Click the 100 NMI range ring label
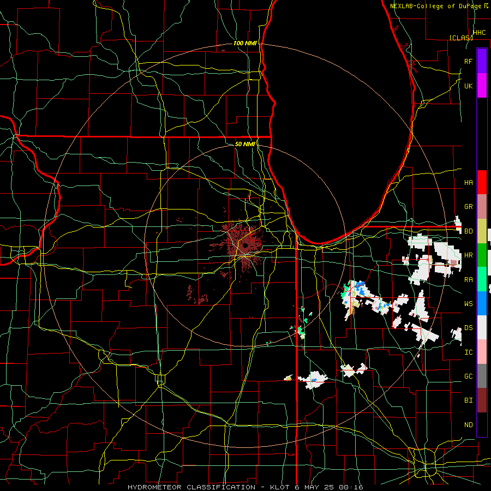This screenshot has width=491, height=491. pyautogui.click(x=245, y=43)
